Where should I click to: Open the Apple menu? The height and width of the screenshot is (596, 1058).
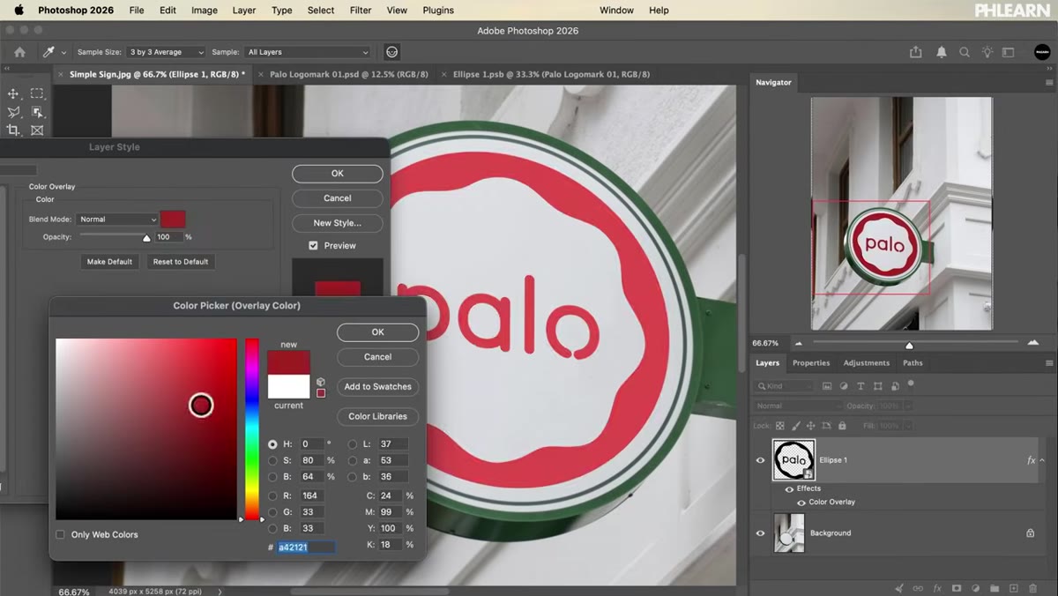click(x=19, y=10)
